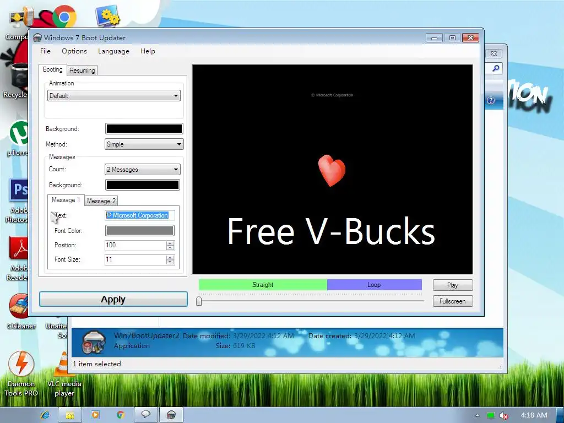Click the green Straight animation segment
Image resolution: width=564 pixels, height=423 pixels.
pyautogui.click(x=263, y=285)
